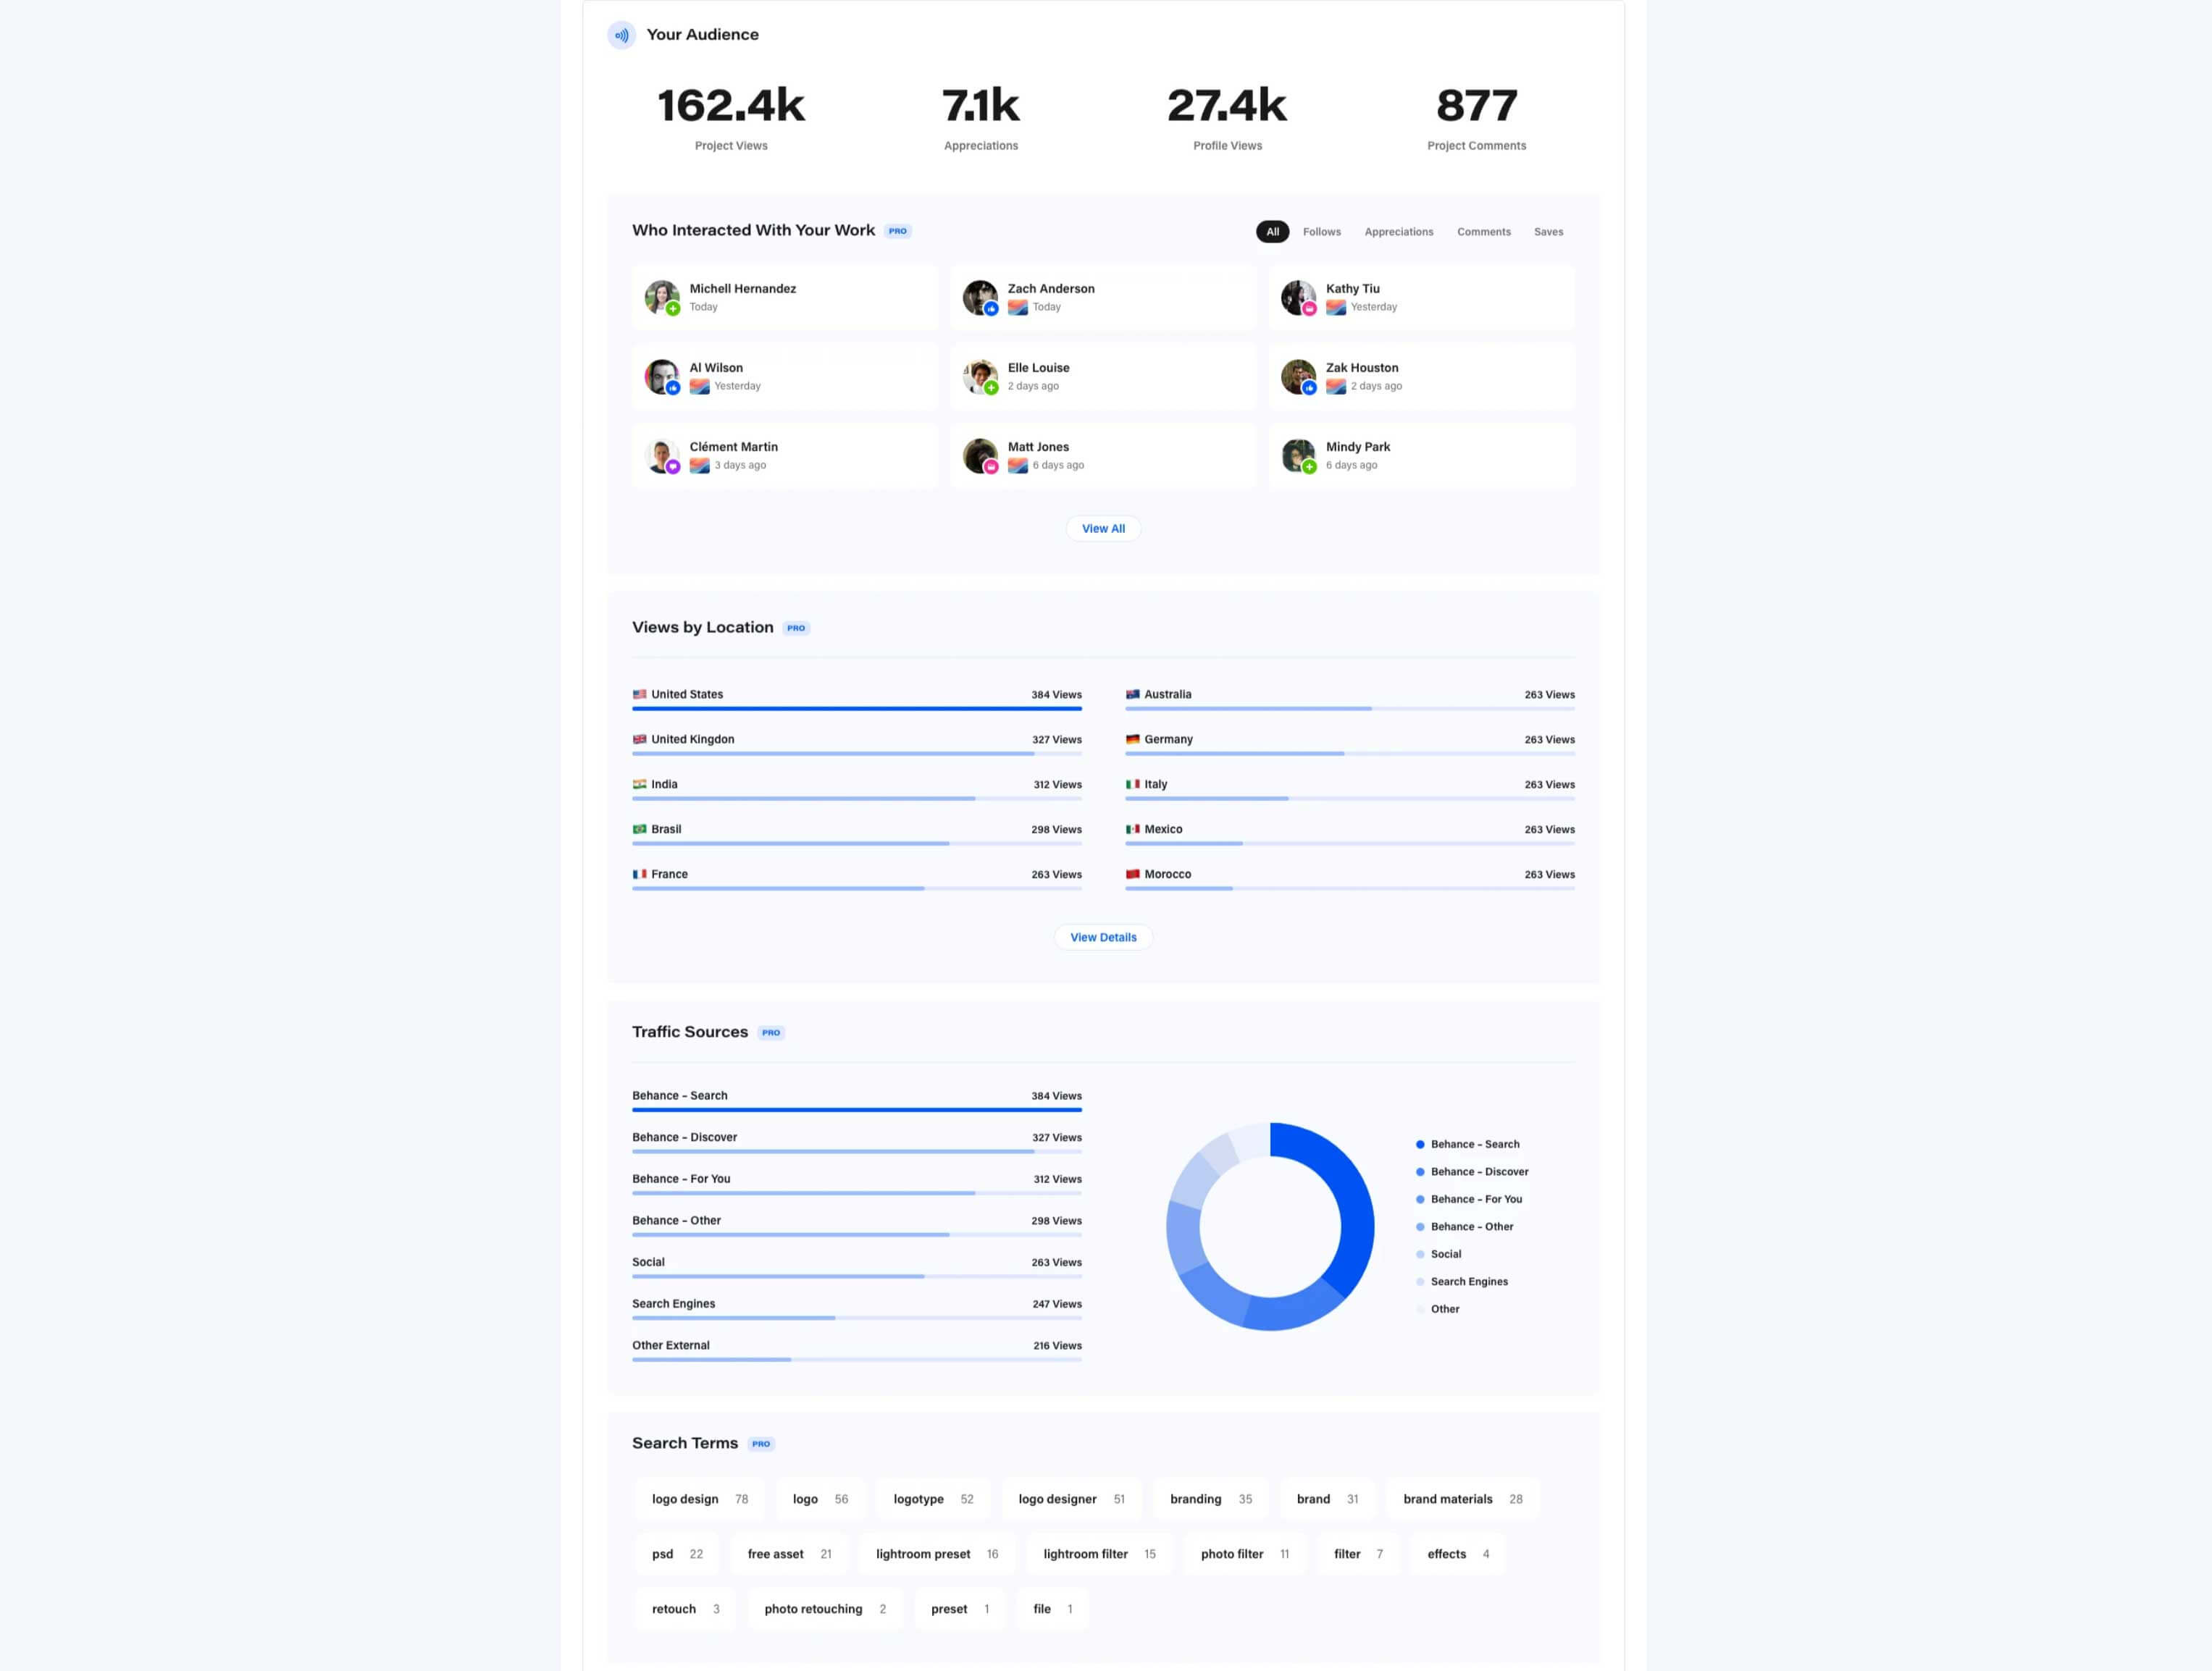Click 'View Details' link in location section

click(x=1102, y=935)
